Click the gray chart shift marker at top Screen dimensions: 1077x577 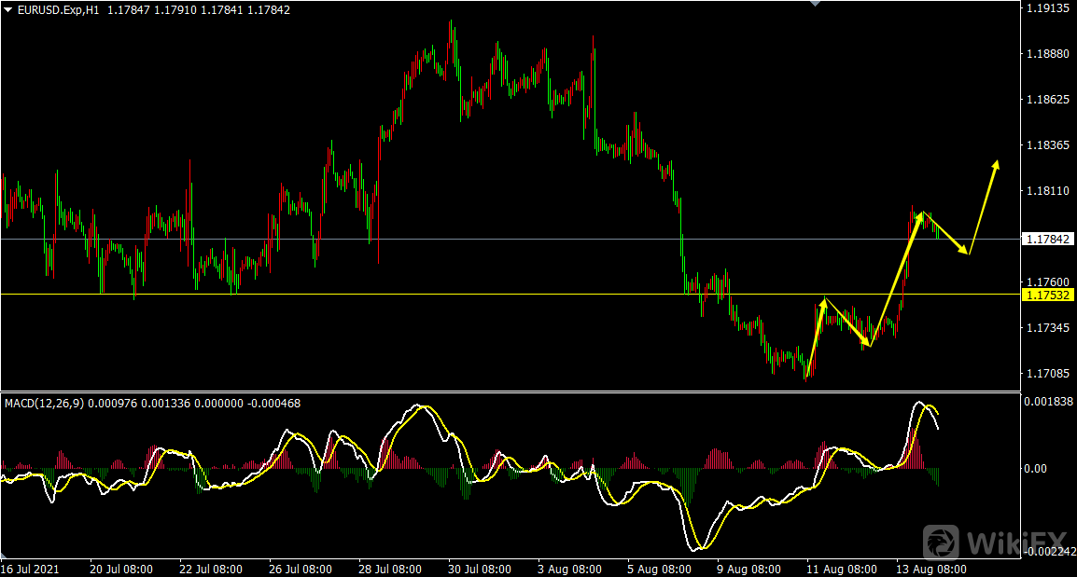(816, 4)
